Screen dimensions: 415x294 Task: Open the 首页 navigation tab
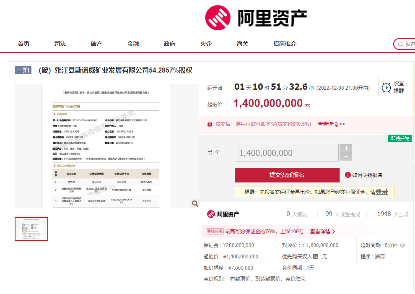pyautogui.click(x=23, y=44)
